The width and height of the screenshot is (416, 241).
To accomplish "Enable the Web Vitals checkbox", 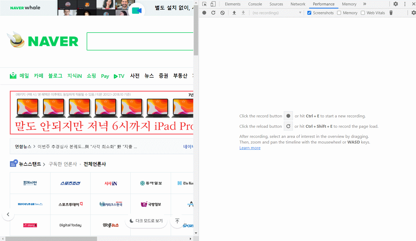I will [363, 13].
